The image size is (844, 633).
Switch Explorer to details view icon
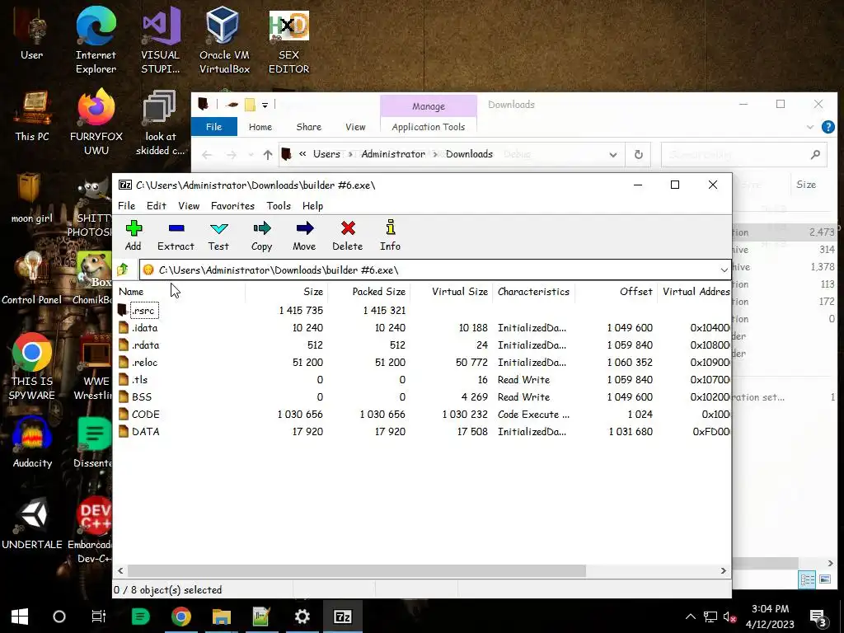tap(808, 579)
